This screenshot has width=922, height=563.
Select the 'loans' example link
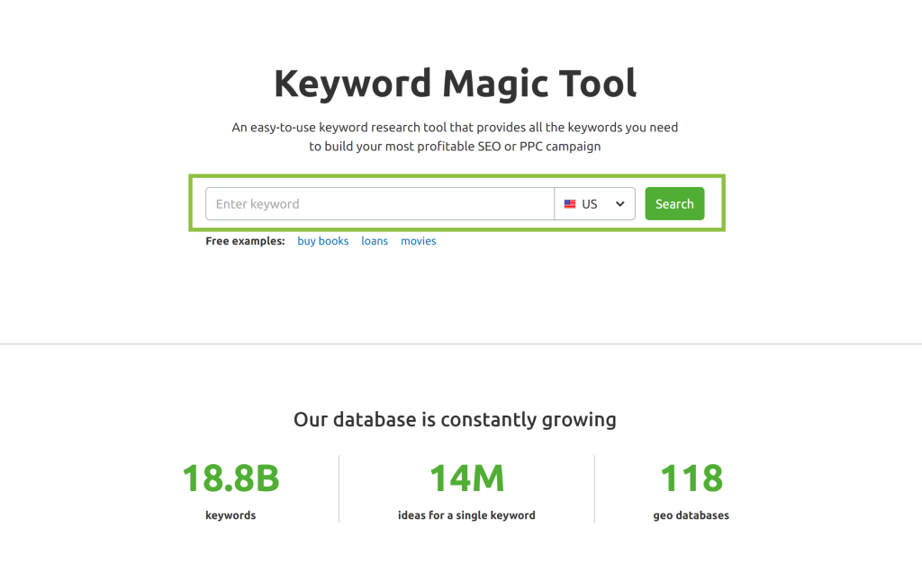coord(375,241)
